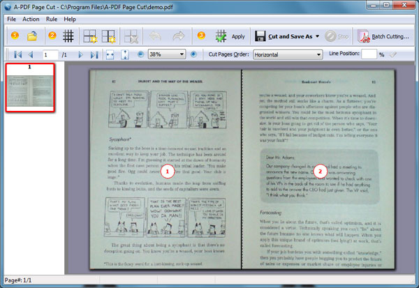
Task: Add a vertical cut line
Action: coord(108,36)
